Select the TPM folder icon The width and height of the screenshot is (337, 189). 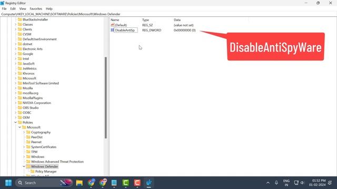coord(28,152)
